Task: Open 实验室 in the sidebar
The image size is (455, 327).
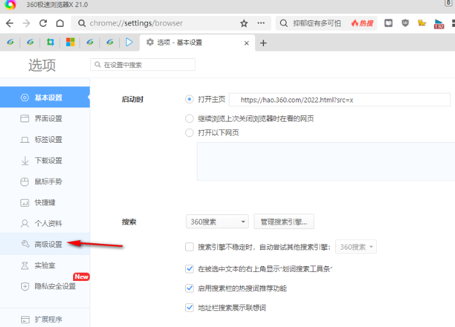Action: click(x=45, y=266)
